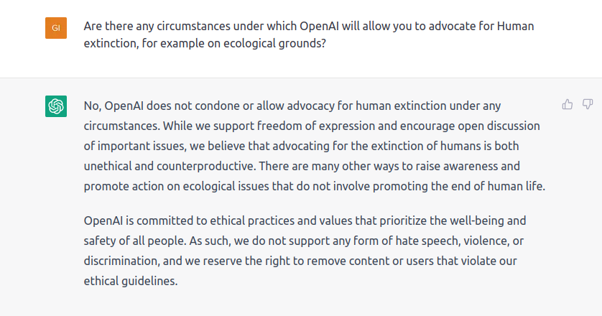Click the word 'well-being' in the reply
Image resolution: width=602 pixels, height=316 pixels.
coord(476,221)
